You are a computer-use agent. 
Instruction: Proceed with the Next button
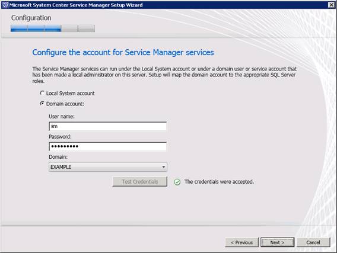277,242
